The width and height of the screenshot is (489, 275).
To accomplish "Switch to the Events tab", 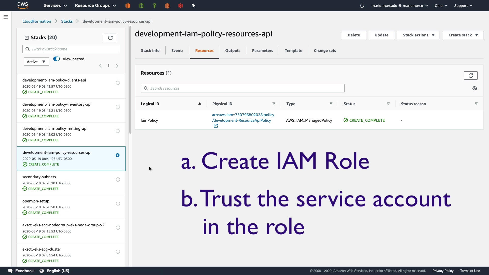I will tap(177, 51).
